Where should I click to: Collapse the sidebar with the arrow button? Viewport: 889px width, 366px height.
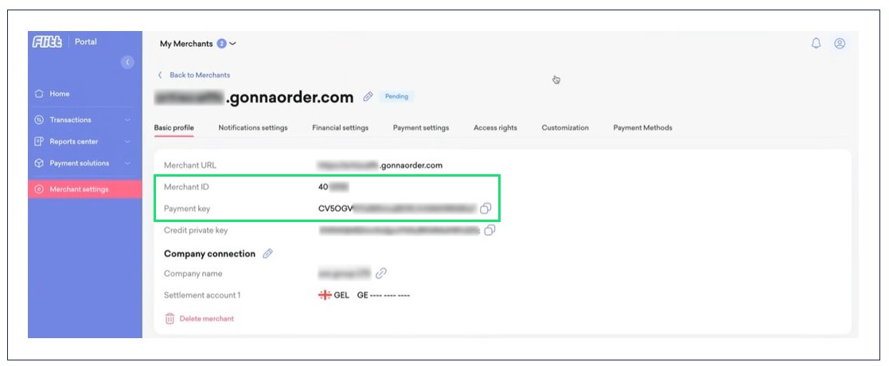tap(127, 62)
